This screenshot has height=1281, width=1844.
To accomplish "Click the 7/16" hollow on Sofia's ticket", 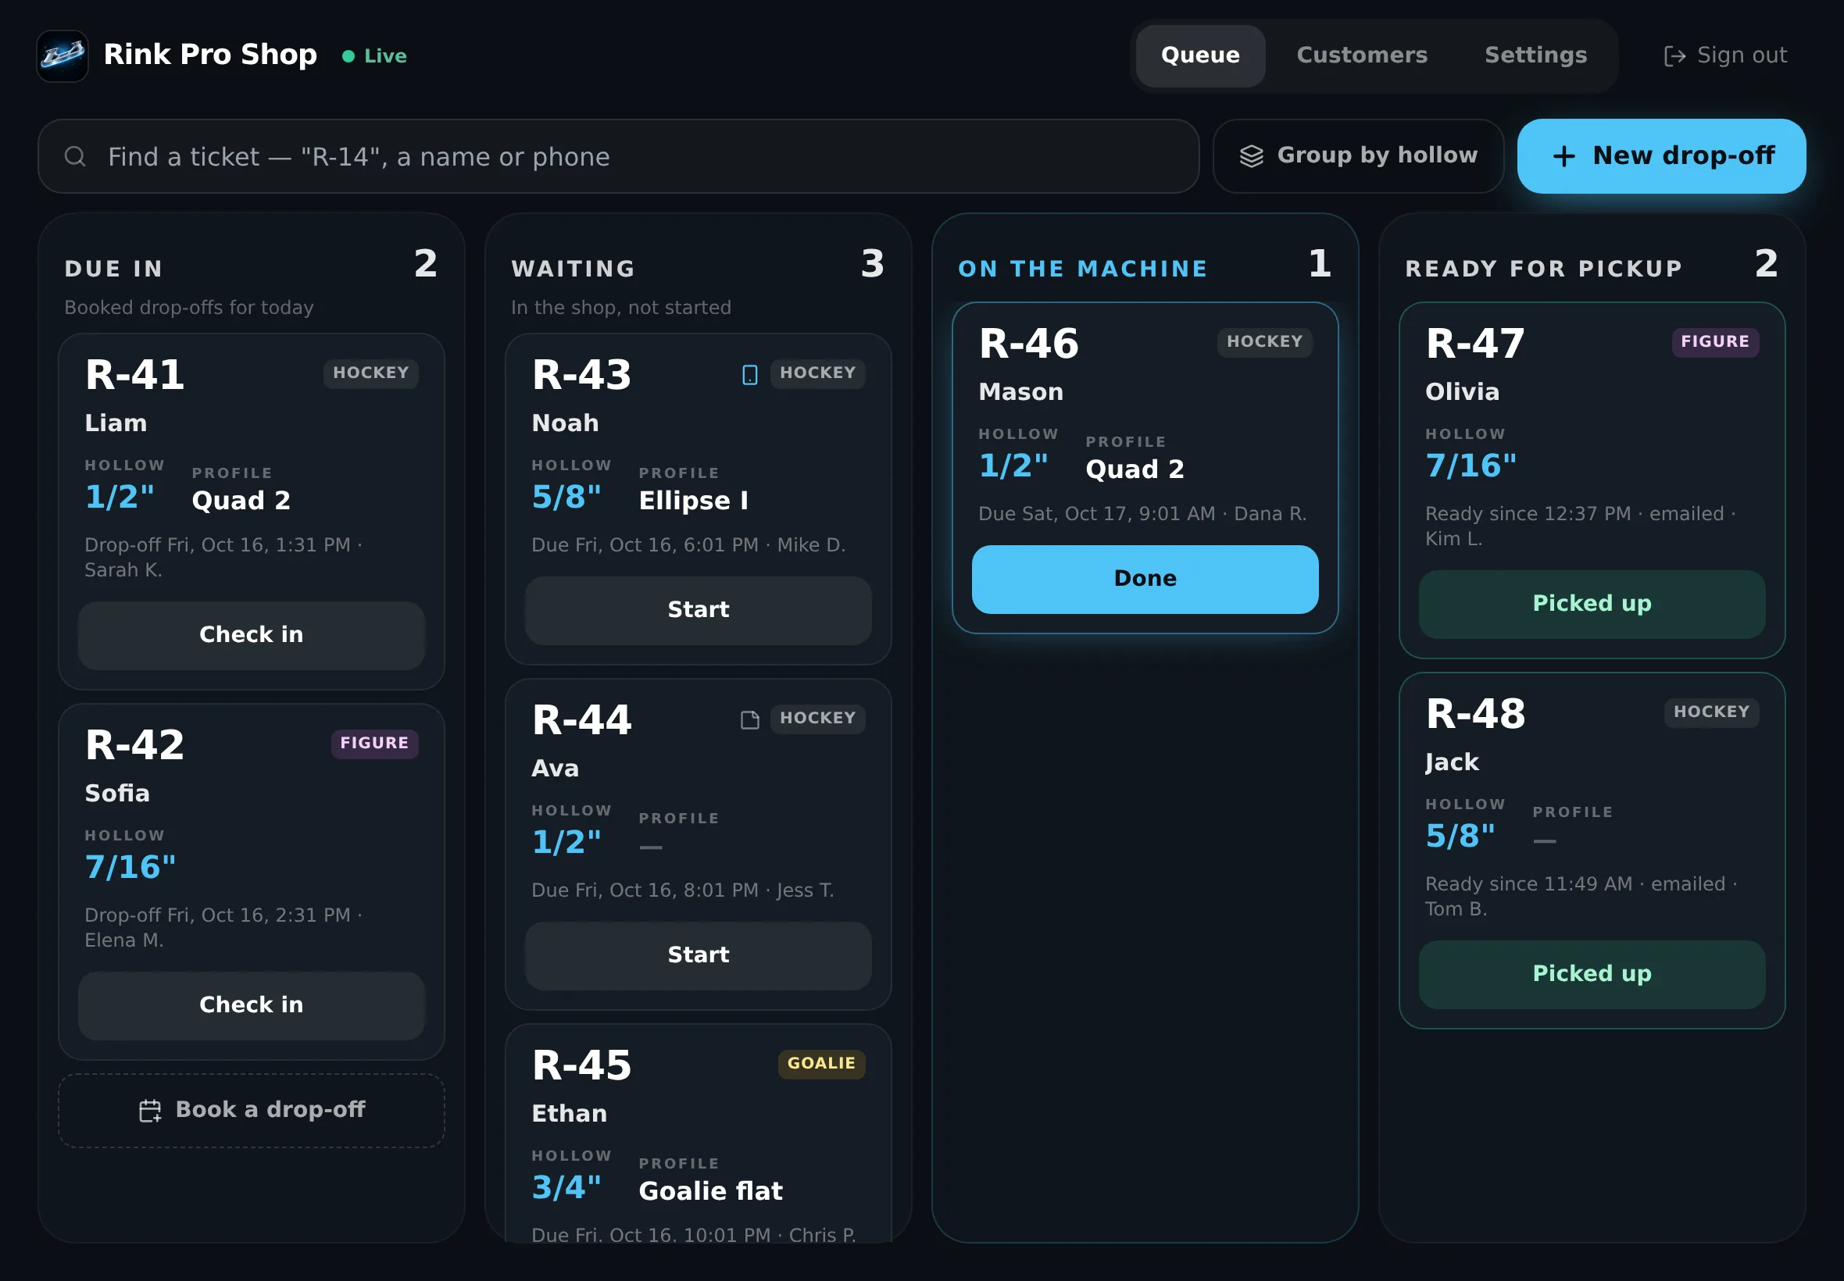I will pyautogui.click(x=130, y=868).
